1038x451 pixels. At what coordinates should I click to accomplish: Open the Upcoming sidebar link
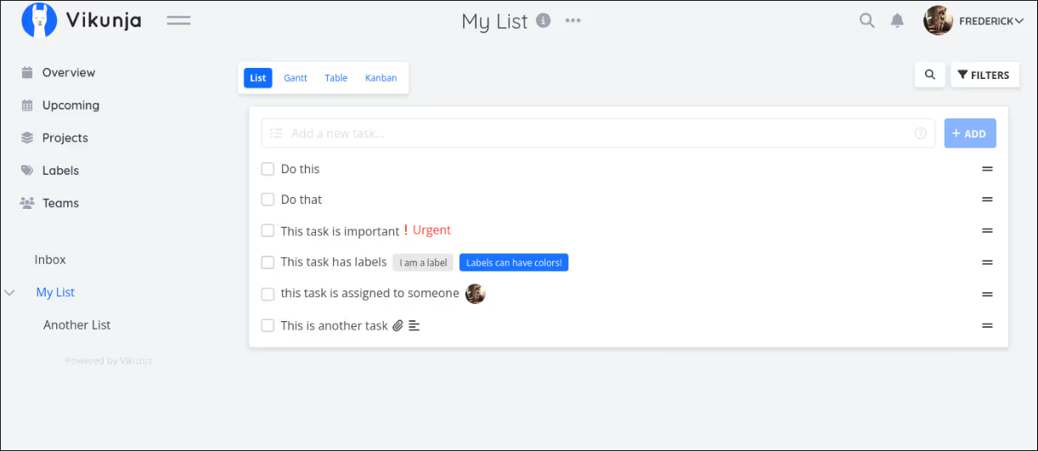point(71,105)
